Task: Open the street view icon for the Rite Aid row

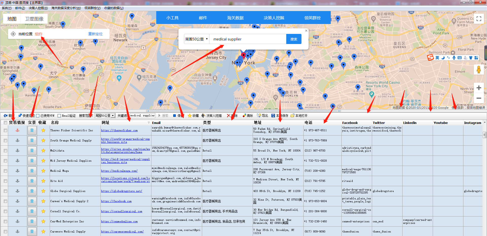Action: pyautogui.click(x=32, y=181)
